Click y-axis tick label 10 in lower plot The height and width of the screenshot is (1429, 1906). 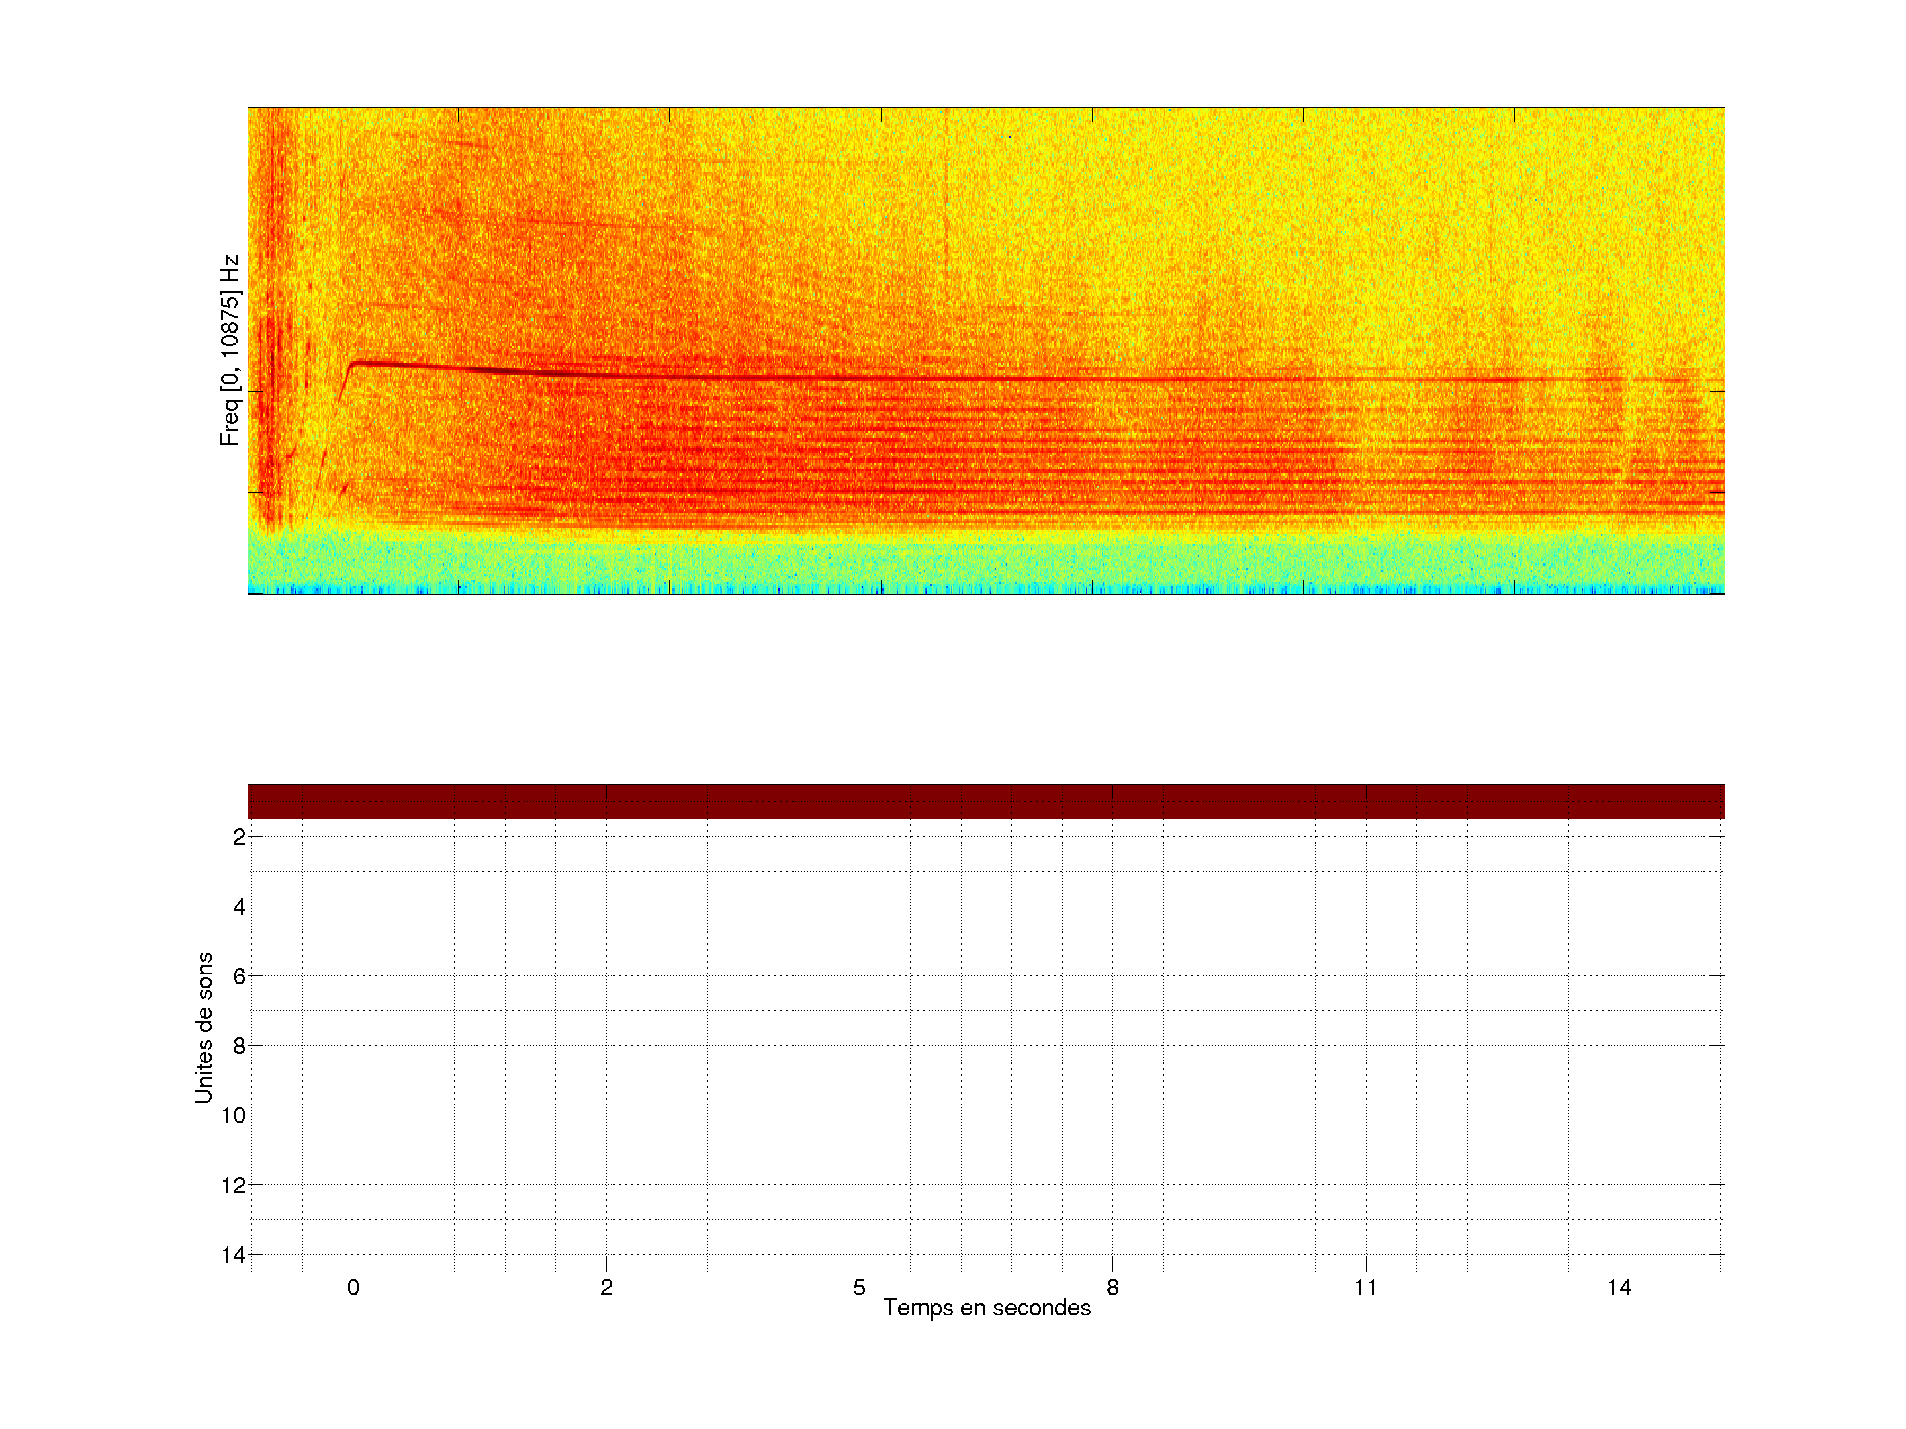(234, 1115)
